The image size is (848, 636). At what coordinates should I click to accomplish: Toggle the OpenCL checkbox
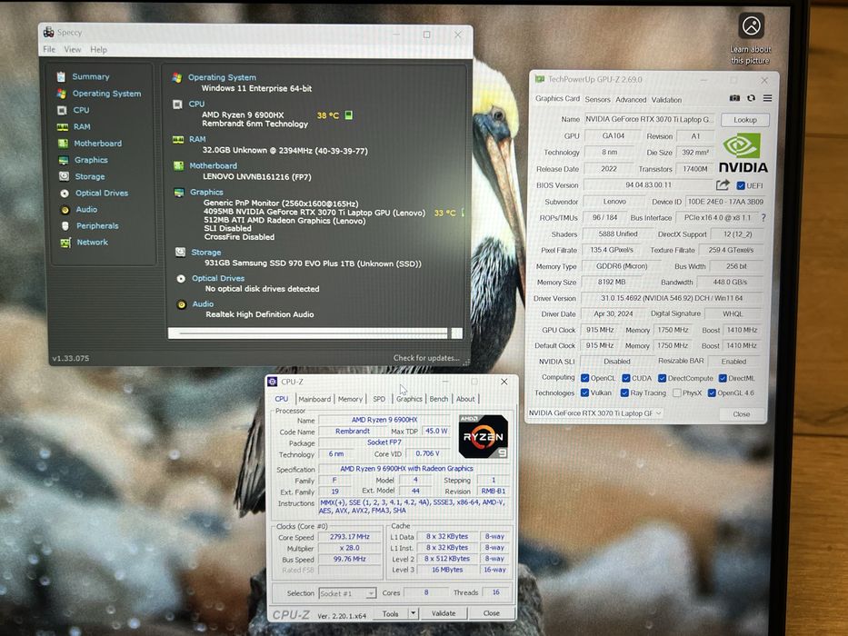(x=584, y=378)
